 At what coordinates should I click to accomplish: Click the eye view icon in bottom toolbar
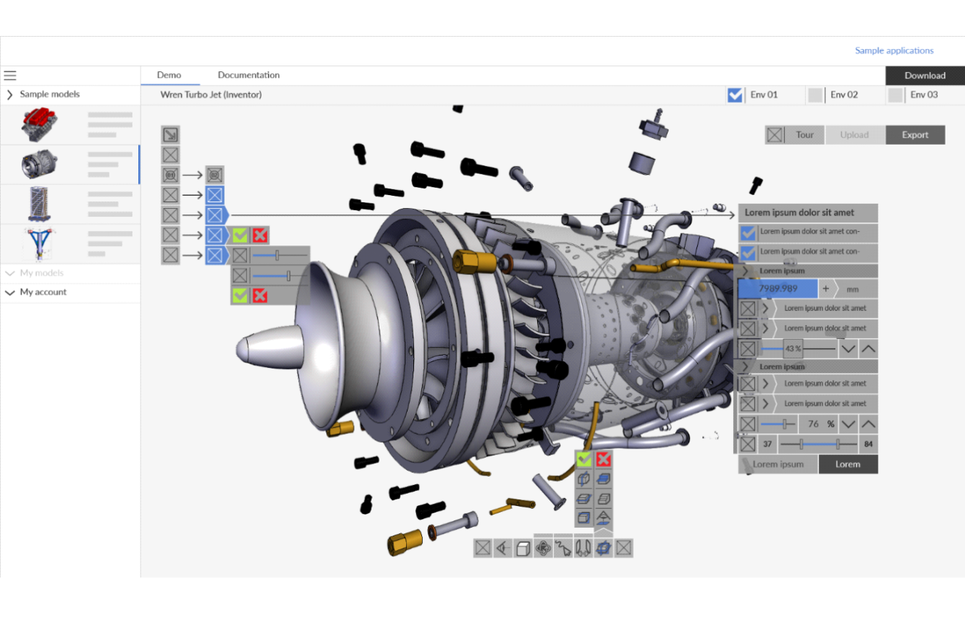503,548
